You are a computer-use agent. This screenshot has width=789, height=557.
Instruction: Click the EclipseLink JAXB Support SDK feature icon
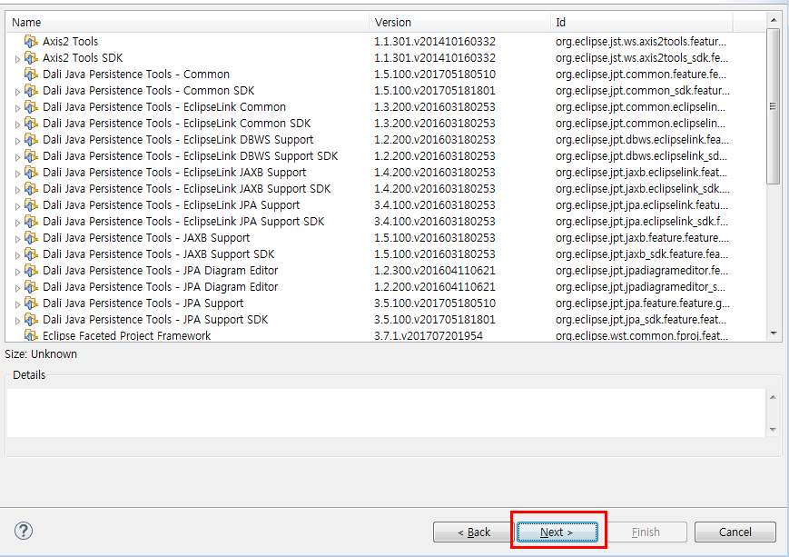(x=31, y=189)
